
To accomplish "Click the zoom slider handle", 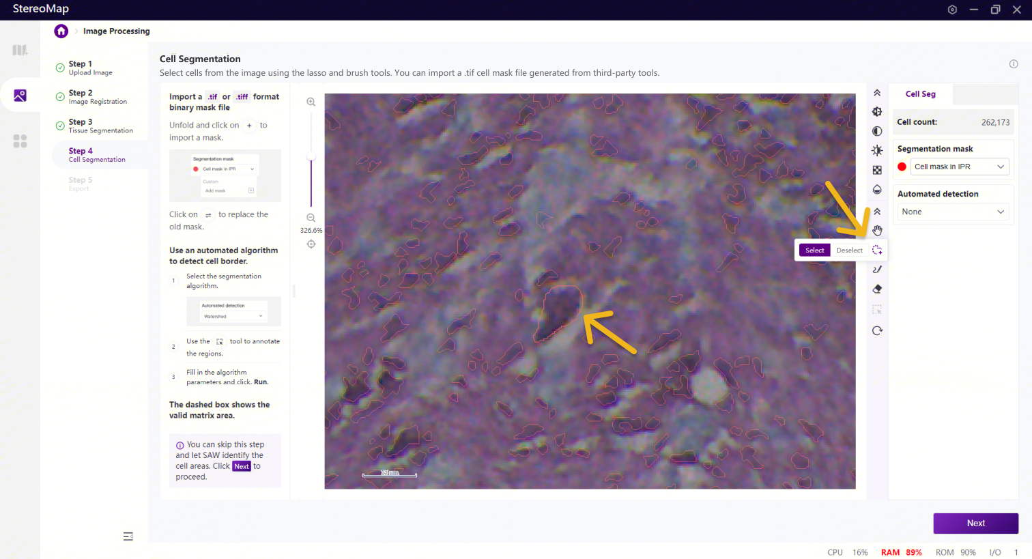I will click(311, 157).
